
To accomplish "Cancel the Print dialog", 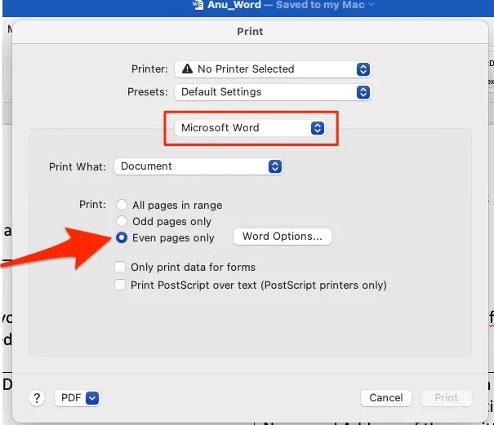I will point(386,398).
